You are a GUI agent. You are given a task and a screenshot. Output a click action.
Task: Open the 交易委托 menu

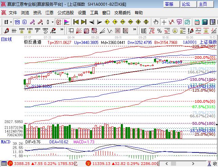(x=122, y=13)
